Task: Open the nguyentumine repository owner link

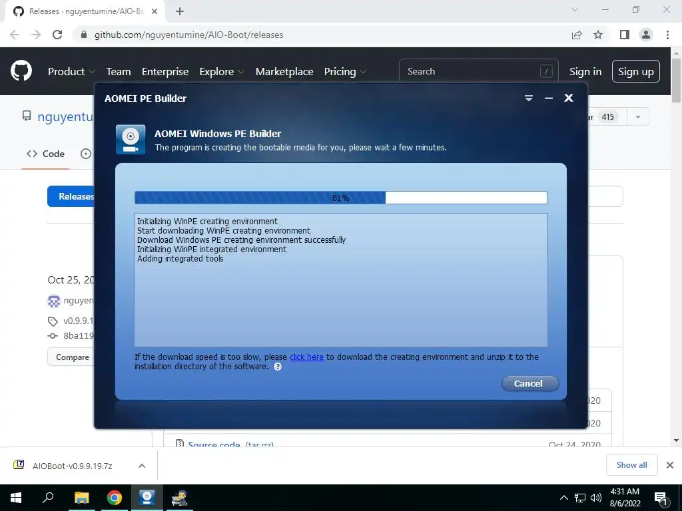Action: (x=65, y=117)
